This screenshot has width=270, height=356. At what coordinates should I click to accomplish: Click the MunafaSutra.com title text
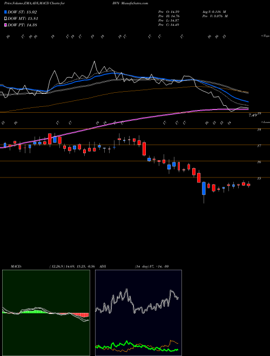[x=134, y=3]
